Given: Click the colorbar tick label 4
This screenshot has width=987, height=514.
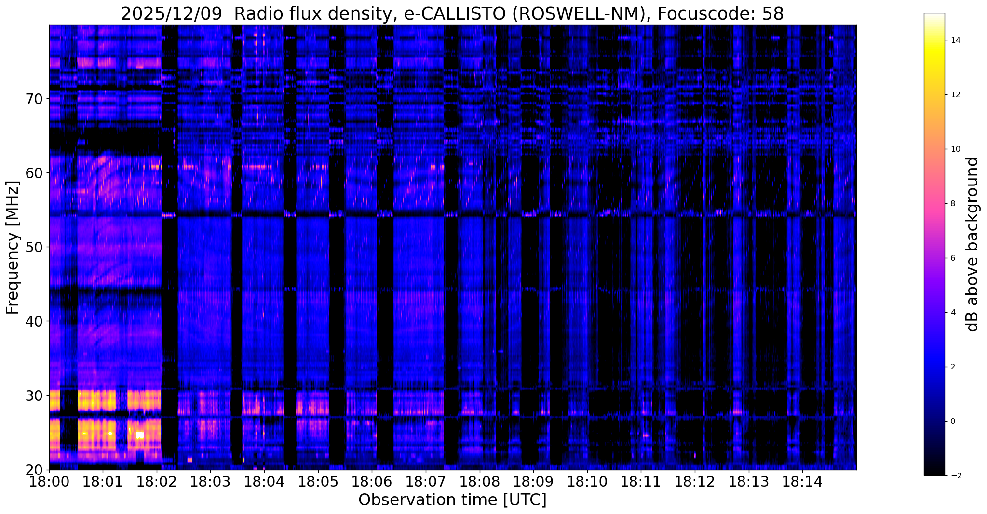Looking at the screenshot, I should click(x=952, y=313).
